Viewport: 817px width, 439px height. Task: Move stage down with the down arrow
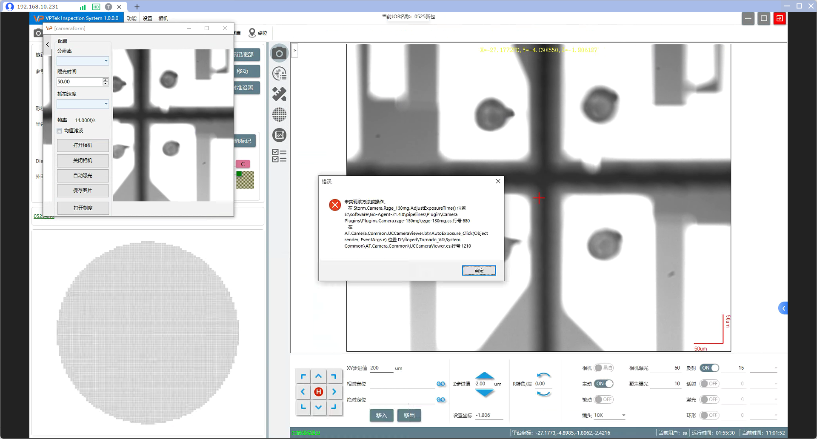(318, 407)
